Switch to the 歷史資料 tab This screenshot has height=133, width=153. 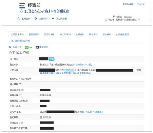pos(107,34)
